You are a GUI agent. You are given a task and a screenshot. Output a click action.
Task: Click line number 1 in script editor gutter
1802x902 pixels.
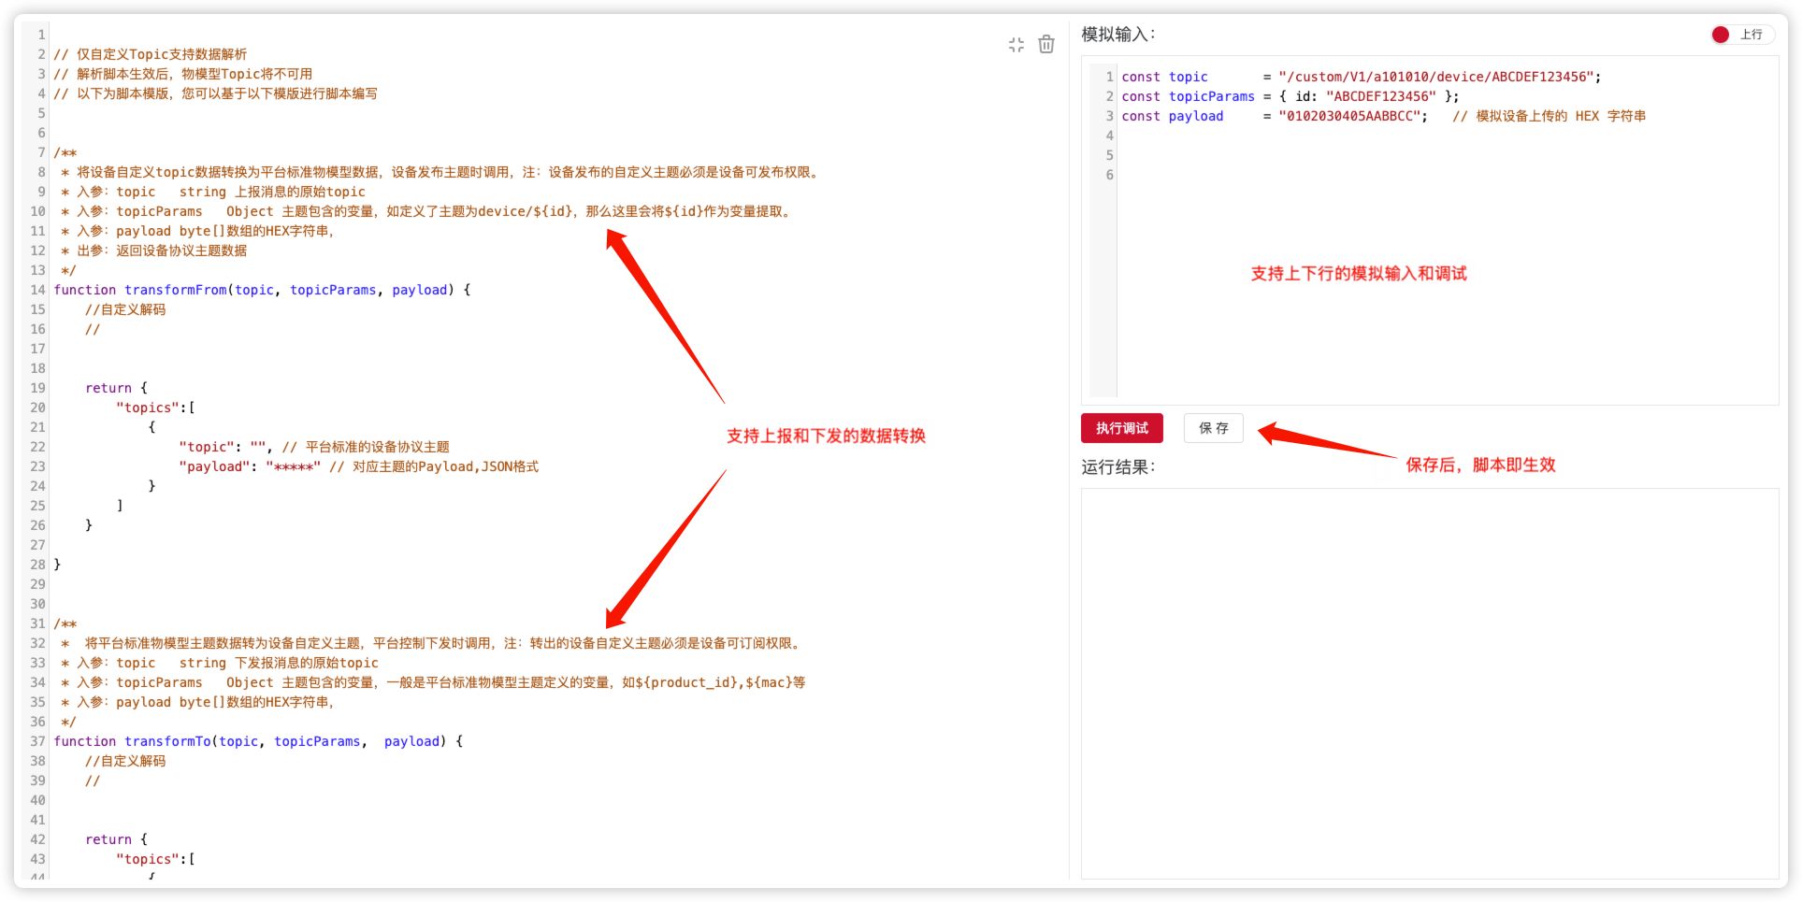click(x=41, y=35)
